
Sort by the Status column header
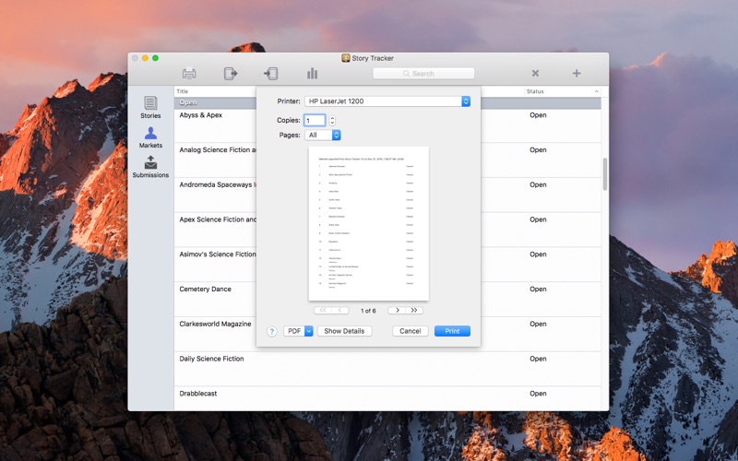(x=563, y=91)
